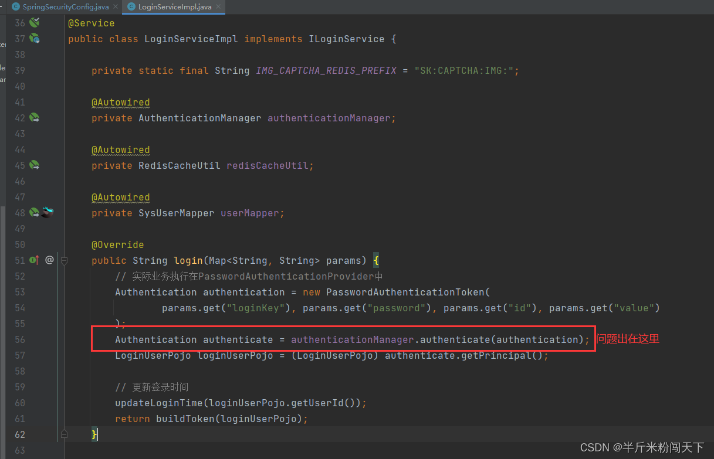Click the userMapper field name
This screenshot has width=714, height=459.
click(250, 213)
